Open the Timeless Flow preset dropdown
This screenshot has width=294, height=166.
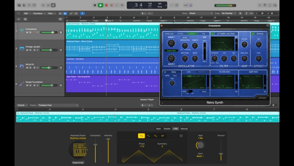coord(58,105)
